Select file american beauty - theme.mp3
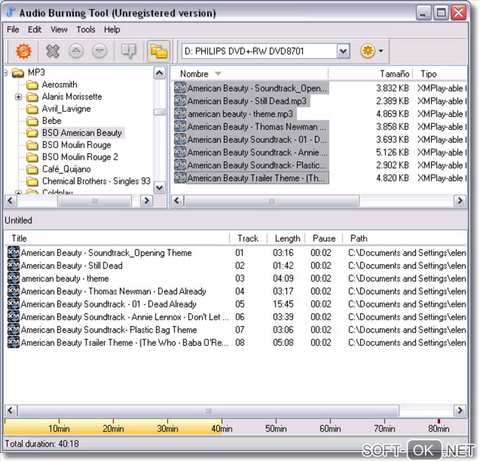480x462 pixels. (240, 114)
